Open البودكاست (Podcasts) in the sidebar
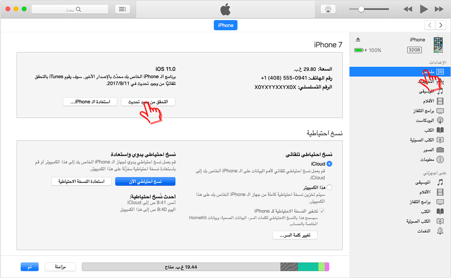Screen dimensions: 451x278 tap(430, 120)
